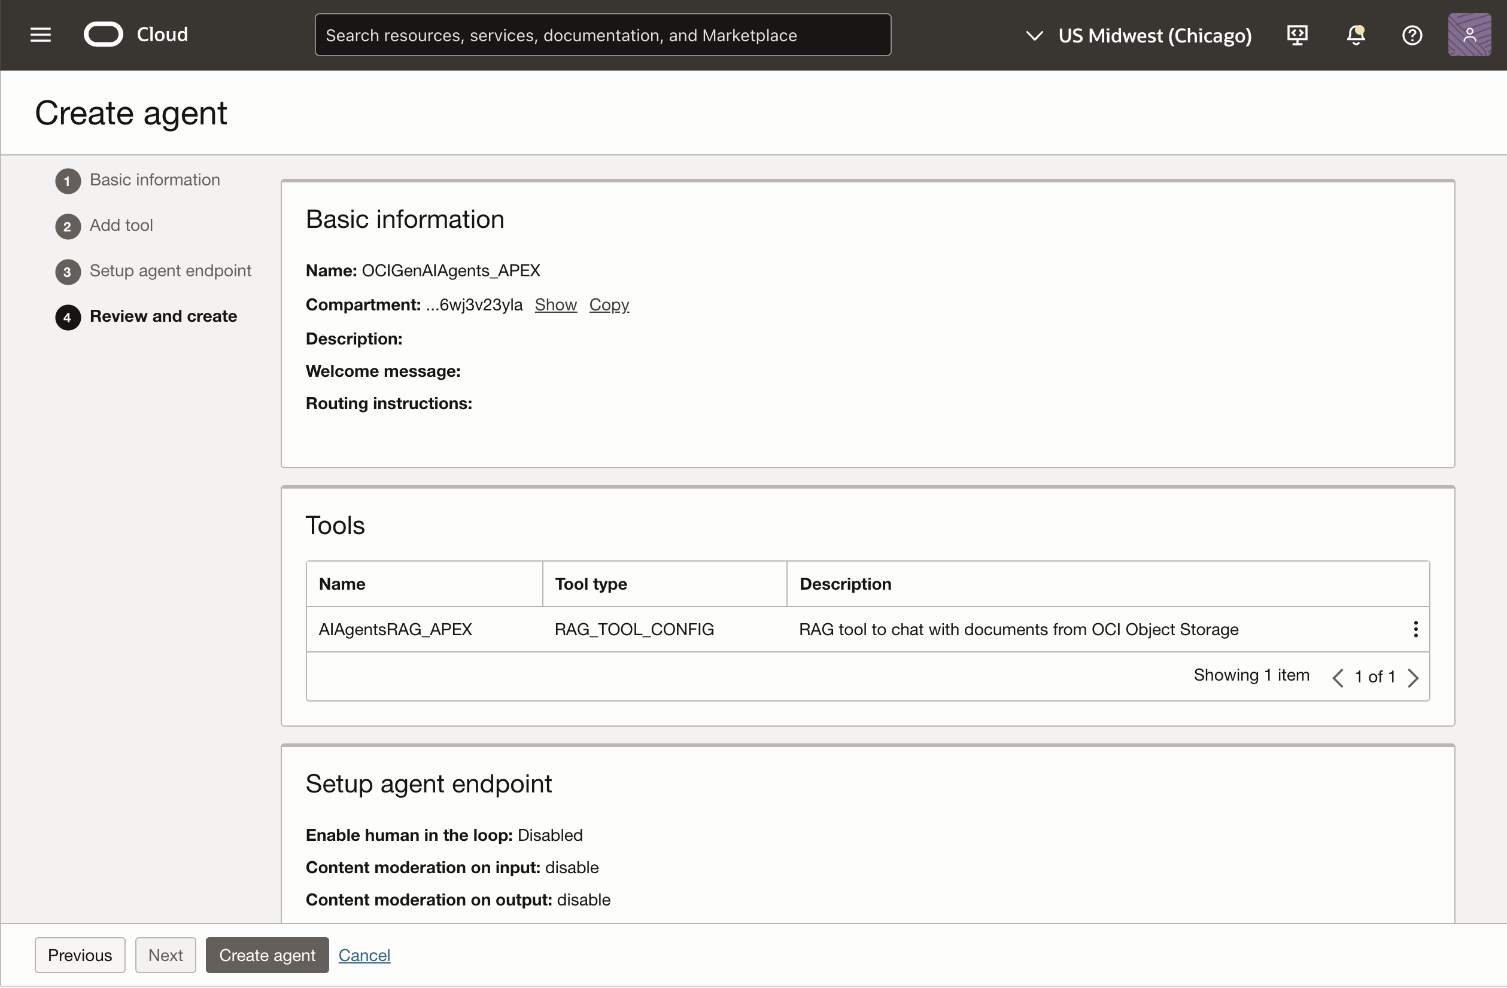The height and width of the screenshot is (988, 1507).
Task: Go to previous tools table page
Action: click(x=1337, y=677)
